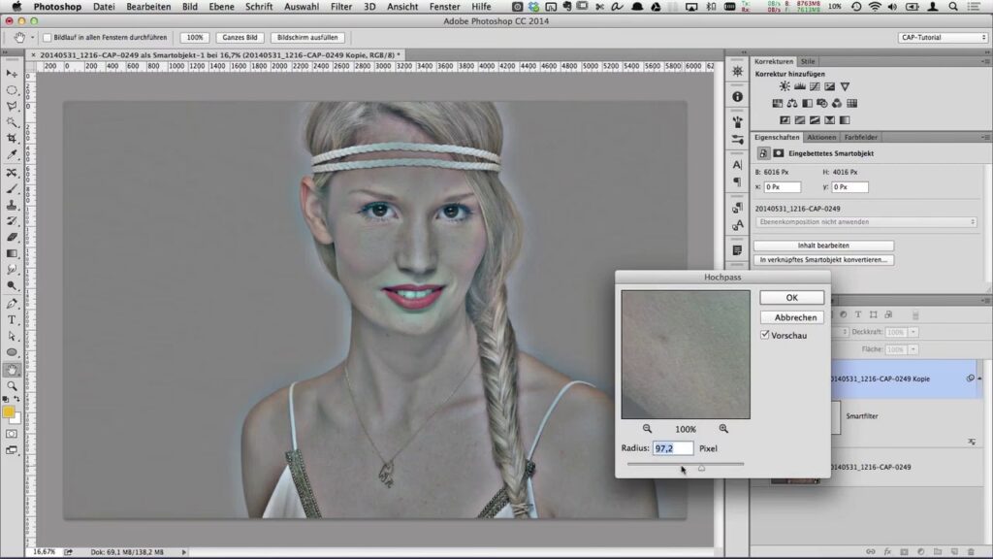Click zoom-in magnifier in Hochpass preview
Screen dimensions: 993x559
tap(723, 429)
